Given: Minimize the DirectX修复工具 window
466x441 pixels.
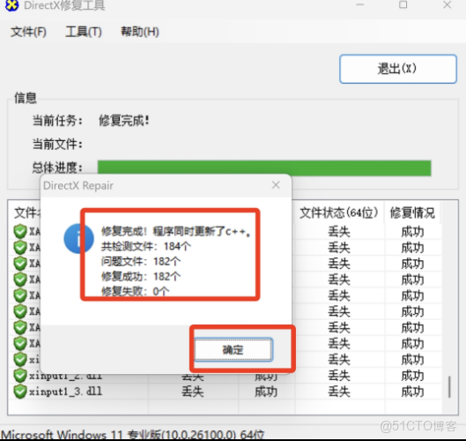Looking at the screenshot, I should point(360,4).
